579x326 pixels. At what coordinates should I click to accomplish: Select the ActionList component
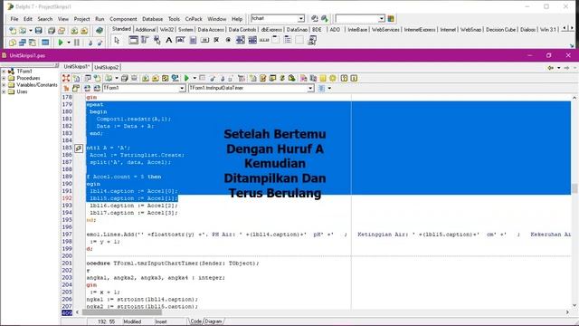click(312, 40)
